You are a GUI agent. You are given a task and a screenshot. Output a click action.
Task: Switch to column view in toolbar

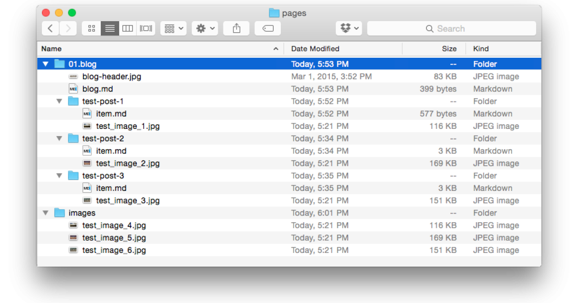[128, 28]
